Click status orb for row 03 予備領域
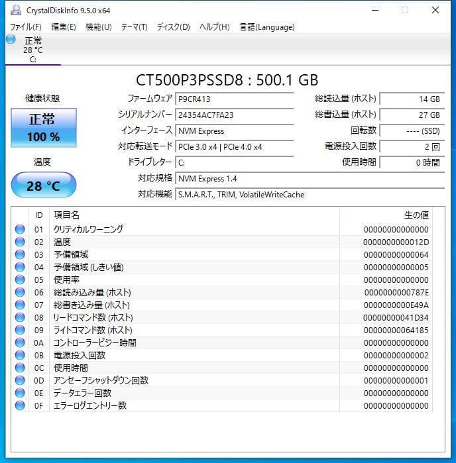The height and width of the screenshot is (463, 456). [x=20, y=254]
